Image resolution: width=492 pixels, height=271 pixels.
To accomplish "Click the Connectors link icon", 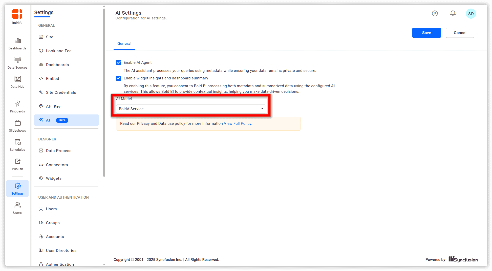I will (x=41, y=165).
